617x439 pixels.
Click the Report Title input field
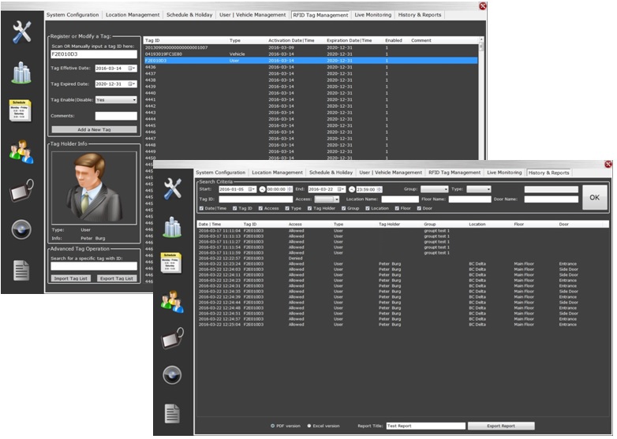coord(425,426)
